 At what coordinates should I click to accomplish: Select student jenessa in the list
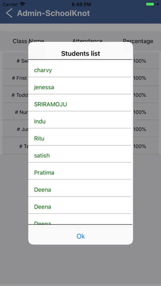tap(80, 87)
